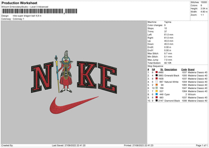The height and width of the screenshot is (148, 209).
Task: Click the stitch count '3963' cell
Action: pyautogui.click(x=161, y=76)
